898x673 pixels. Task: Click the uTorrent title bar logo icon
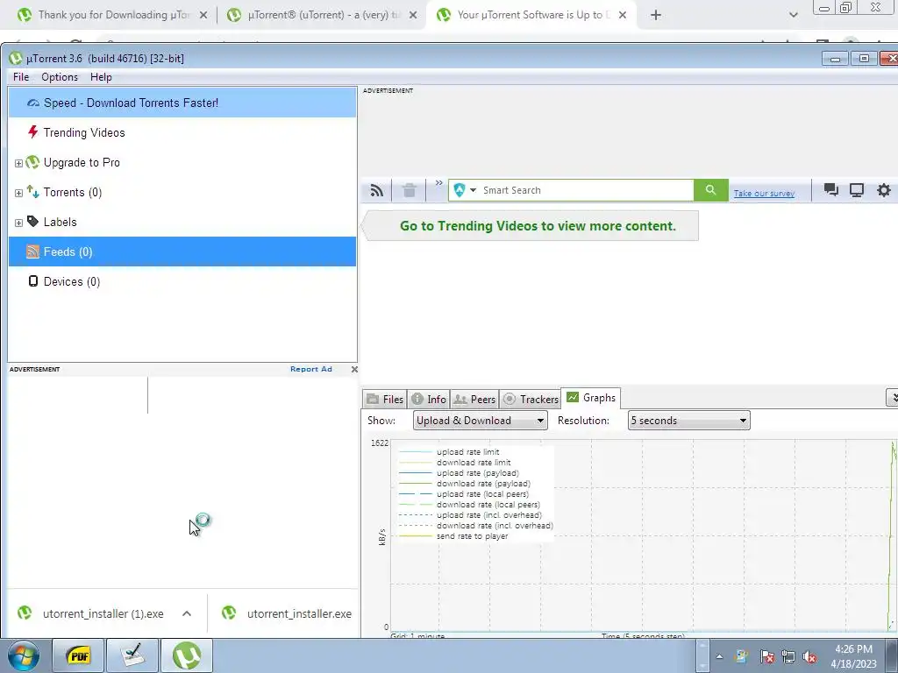(x=16, y=59)
